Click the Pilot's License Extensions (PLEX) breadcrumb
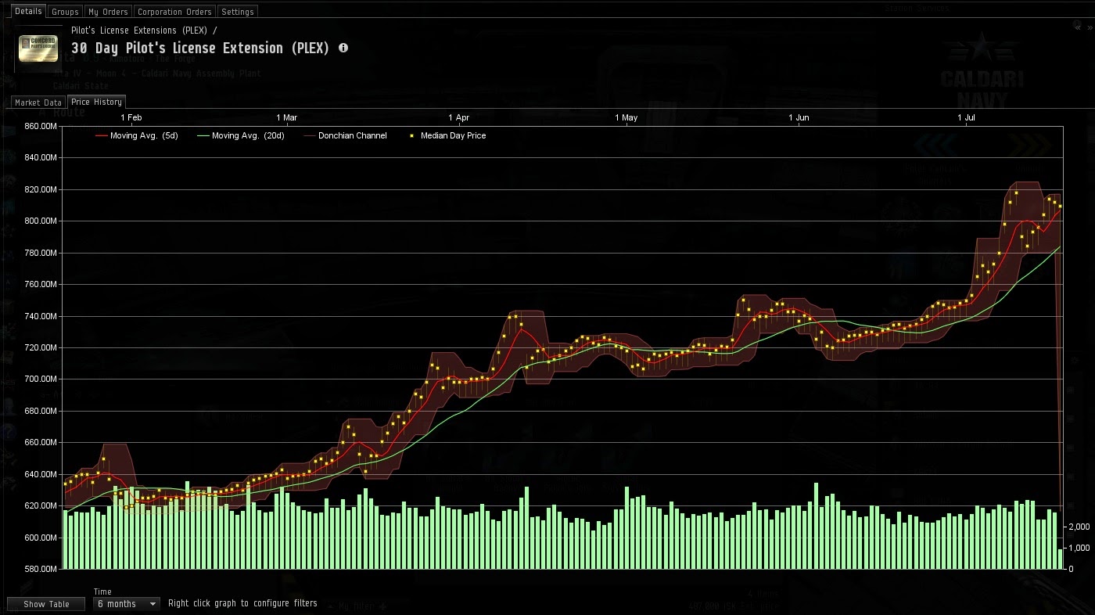This screenshot has width=1095, height=615. (139, 31)
